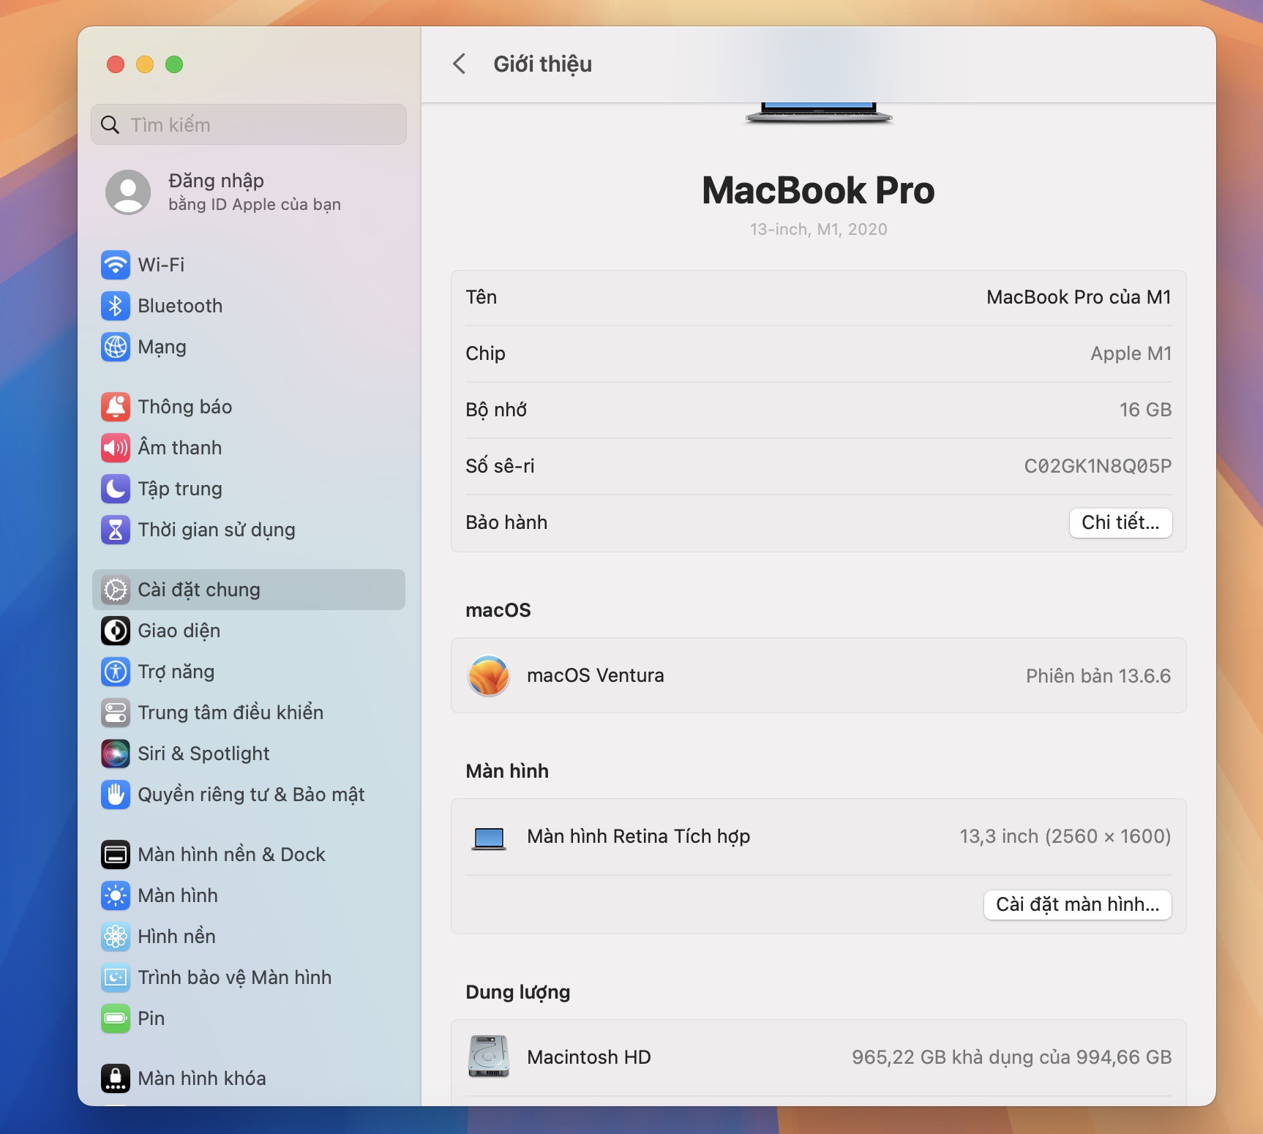Open Màn hình khóa lock icon
This screenshot has height=1134, width=1263.
click(116, 1078)
